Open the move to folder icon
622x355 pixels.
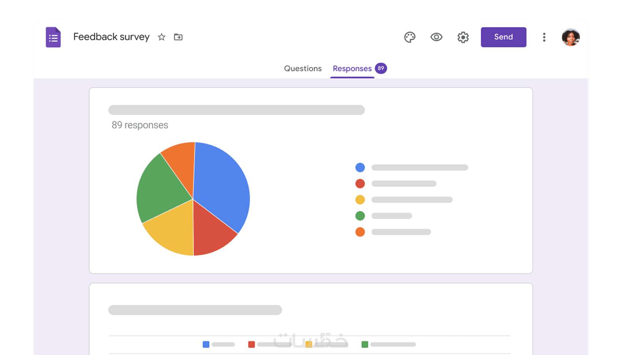178,37
